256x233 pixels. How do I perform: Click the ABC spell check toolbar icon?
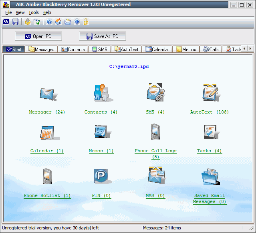37,22
